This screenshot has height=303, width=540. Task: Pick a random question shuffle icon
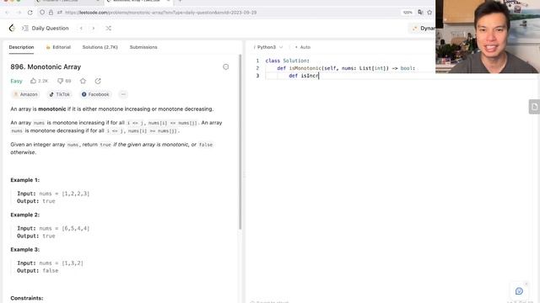coord(108,28)
